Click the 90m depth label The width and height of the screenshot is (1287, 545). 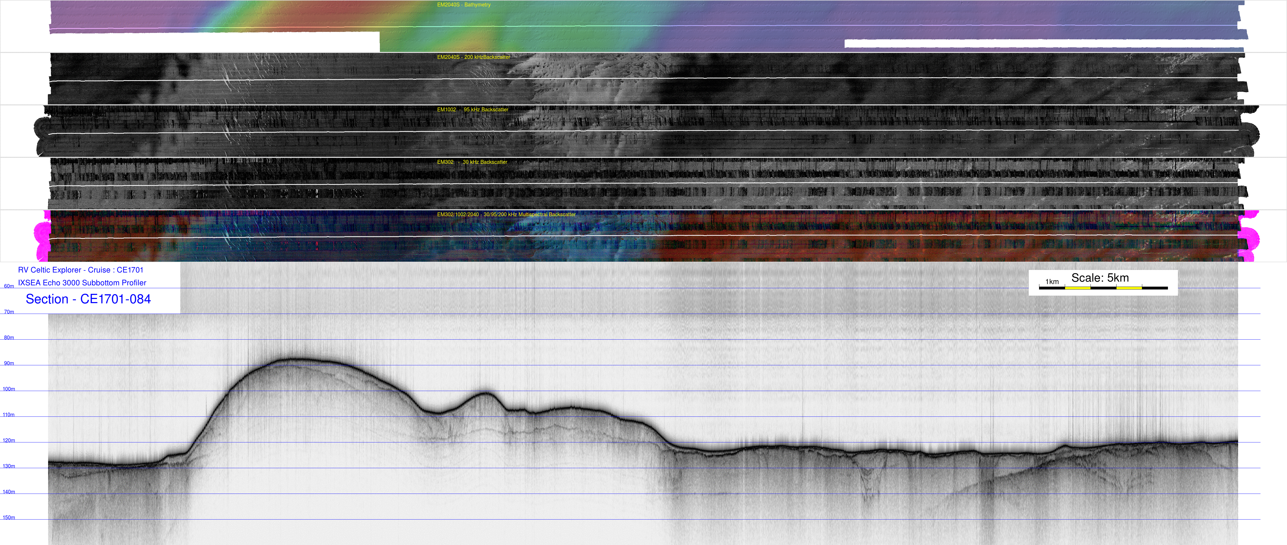pyautogui.click(x=9, y=363)
